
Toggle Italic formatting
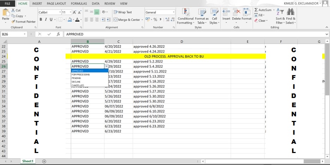[46, 20]
